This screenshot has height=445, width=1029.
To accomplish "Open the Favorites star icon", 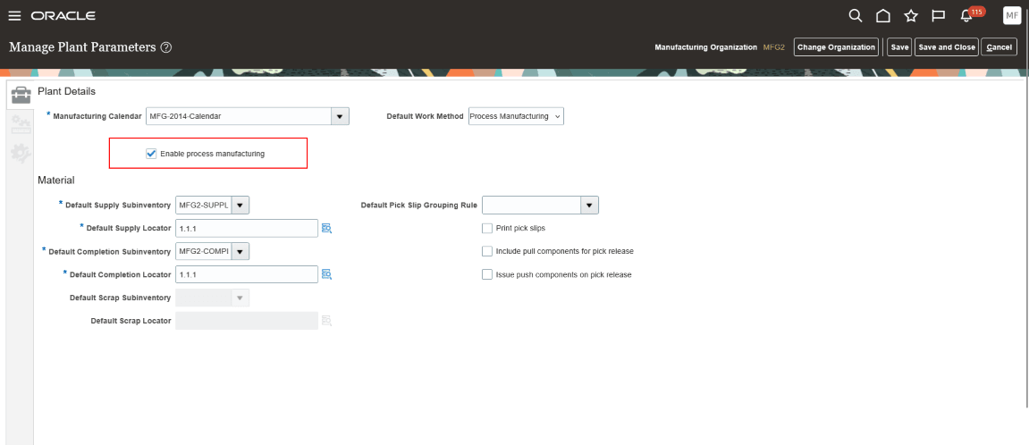I will pos(911,16).
